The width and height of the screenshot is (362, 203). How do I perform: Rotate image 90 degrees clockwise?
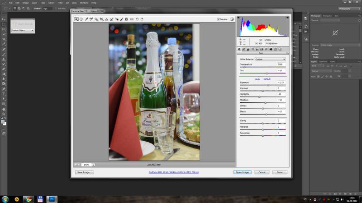tap(142, 19)
